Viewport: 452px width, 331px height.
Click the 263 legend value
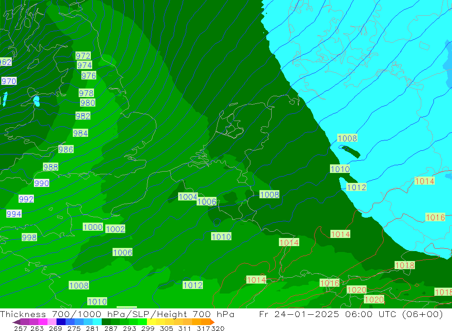coord(37,328)
